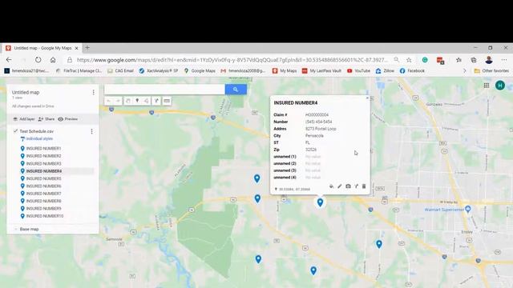513x288 pixels.
Task: Select the Add directions tool
Action: 156,101
